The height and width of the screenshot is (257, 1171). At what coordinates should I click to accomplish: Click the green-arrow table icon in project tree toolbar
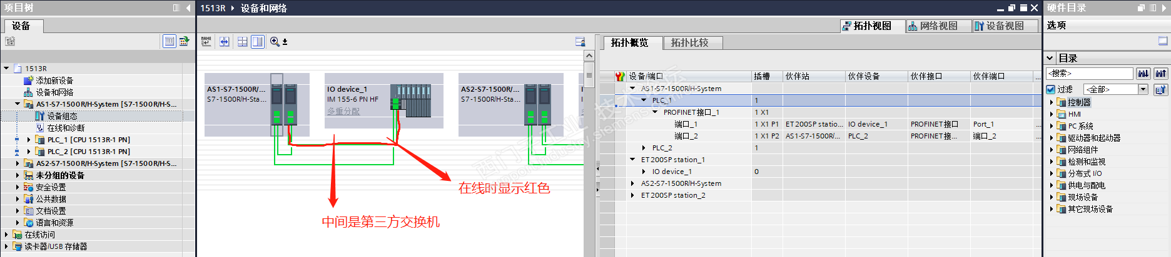pos(184,41)
